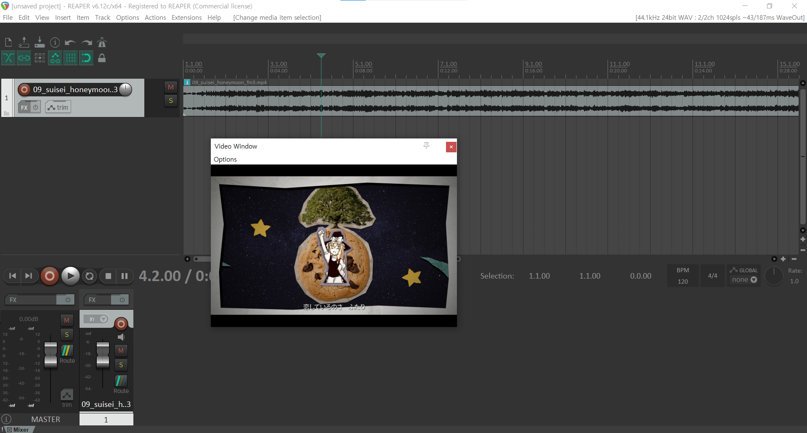Arm track 09_suisei_honeymoon for recording
The width and height of the screenshot is (807, 433).
click(24, 89)
